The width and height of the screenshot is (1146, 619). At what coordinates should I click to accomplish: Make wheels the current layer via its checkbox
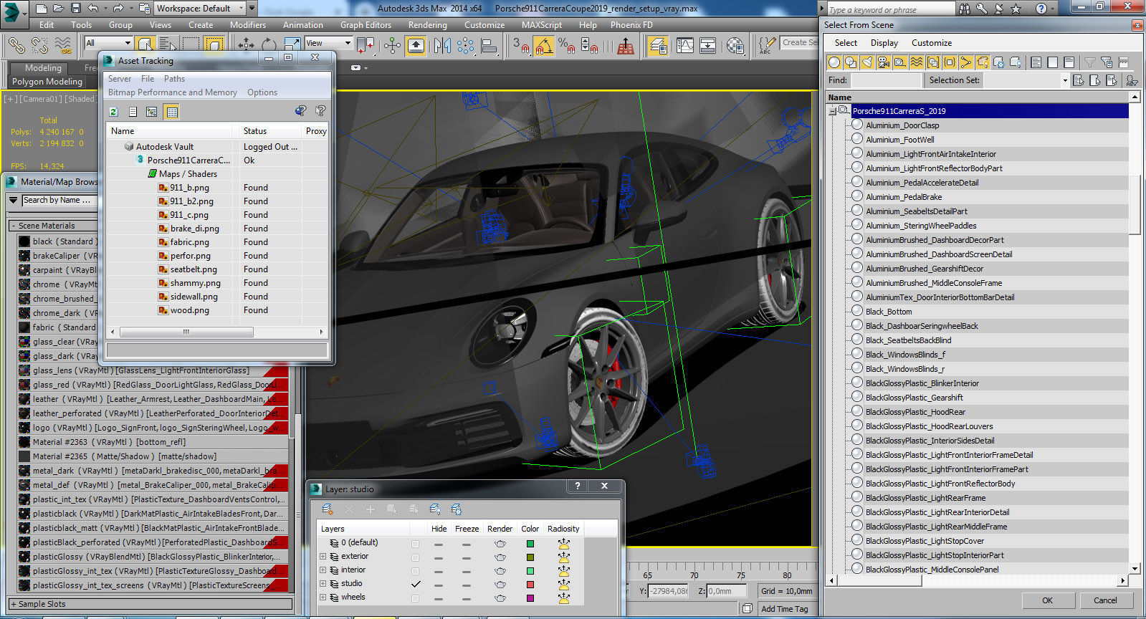pos(415,598)
